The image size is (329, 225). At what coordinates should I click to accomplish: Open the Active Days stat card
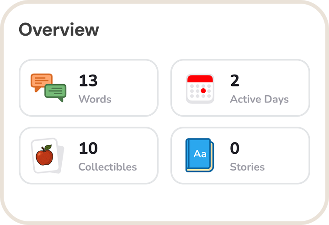240,88
